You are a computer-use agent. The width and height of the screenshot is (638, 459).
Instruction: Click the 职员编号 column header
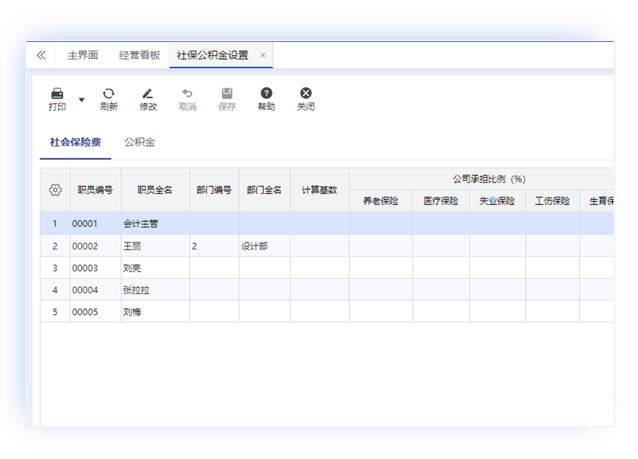point(95,190)
